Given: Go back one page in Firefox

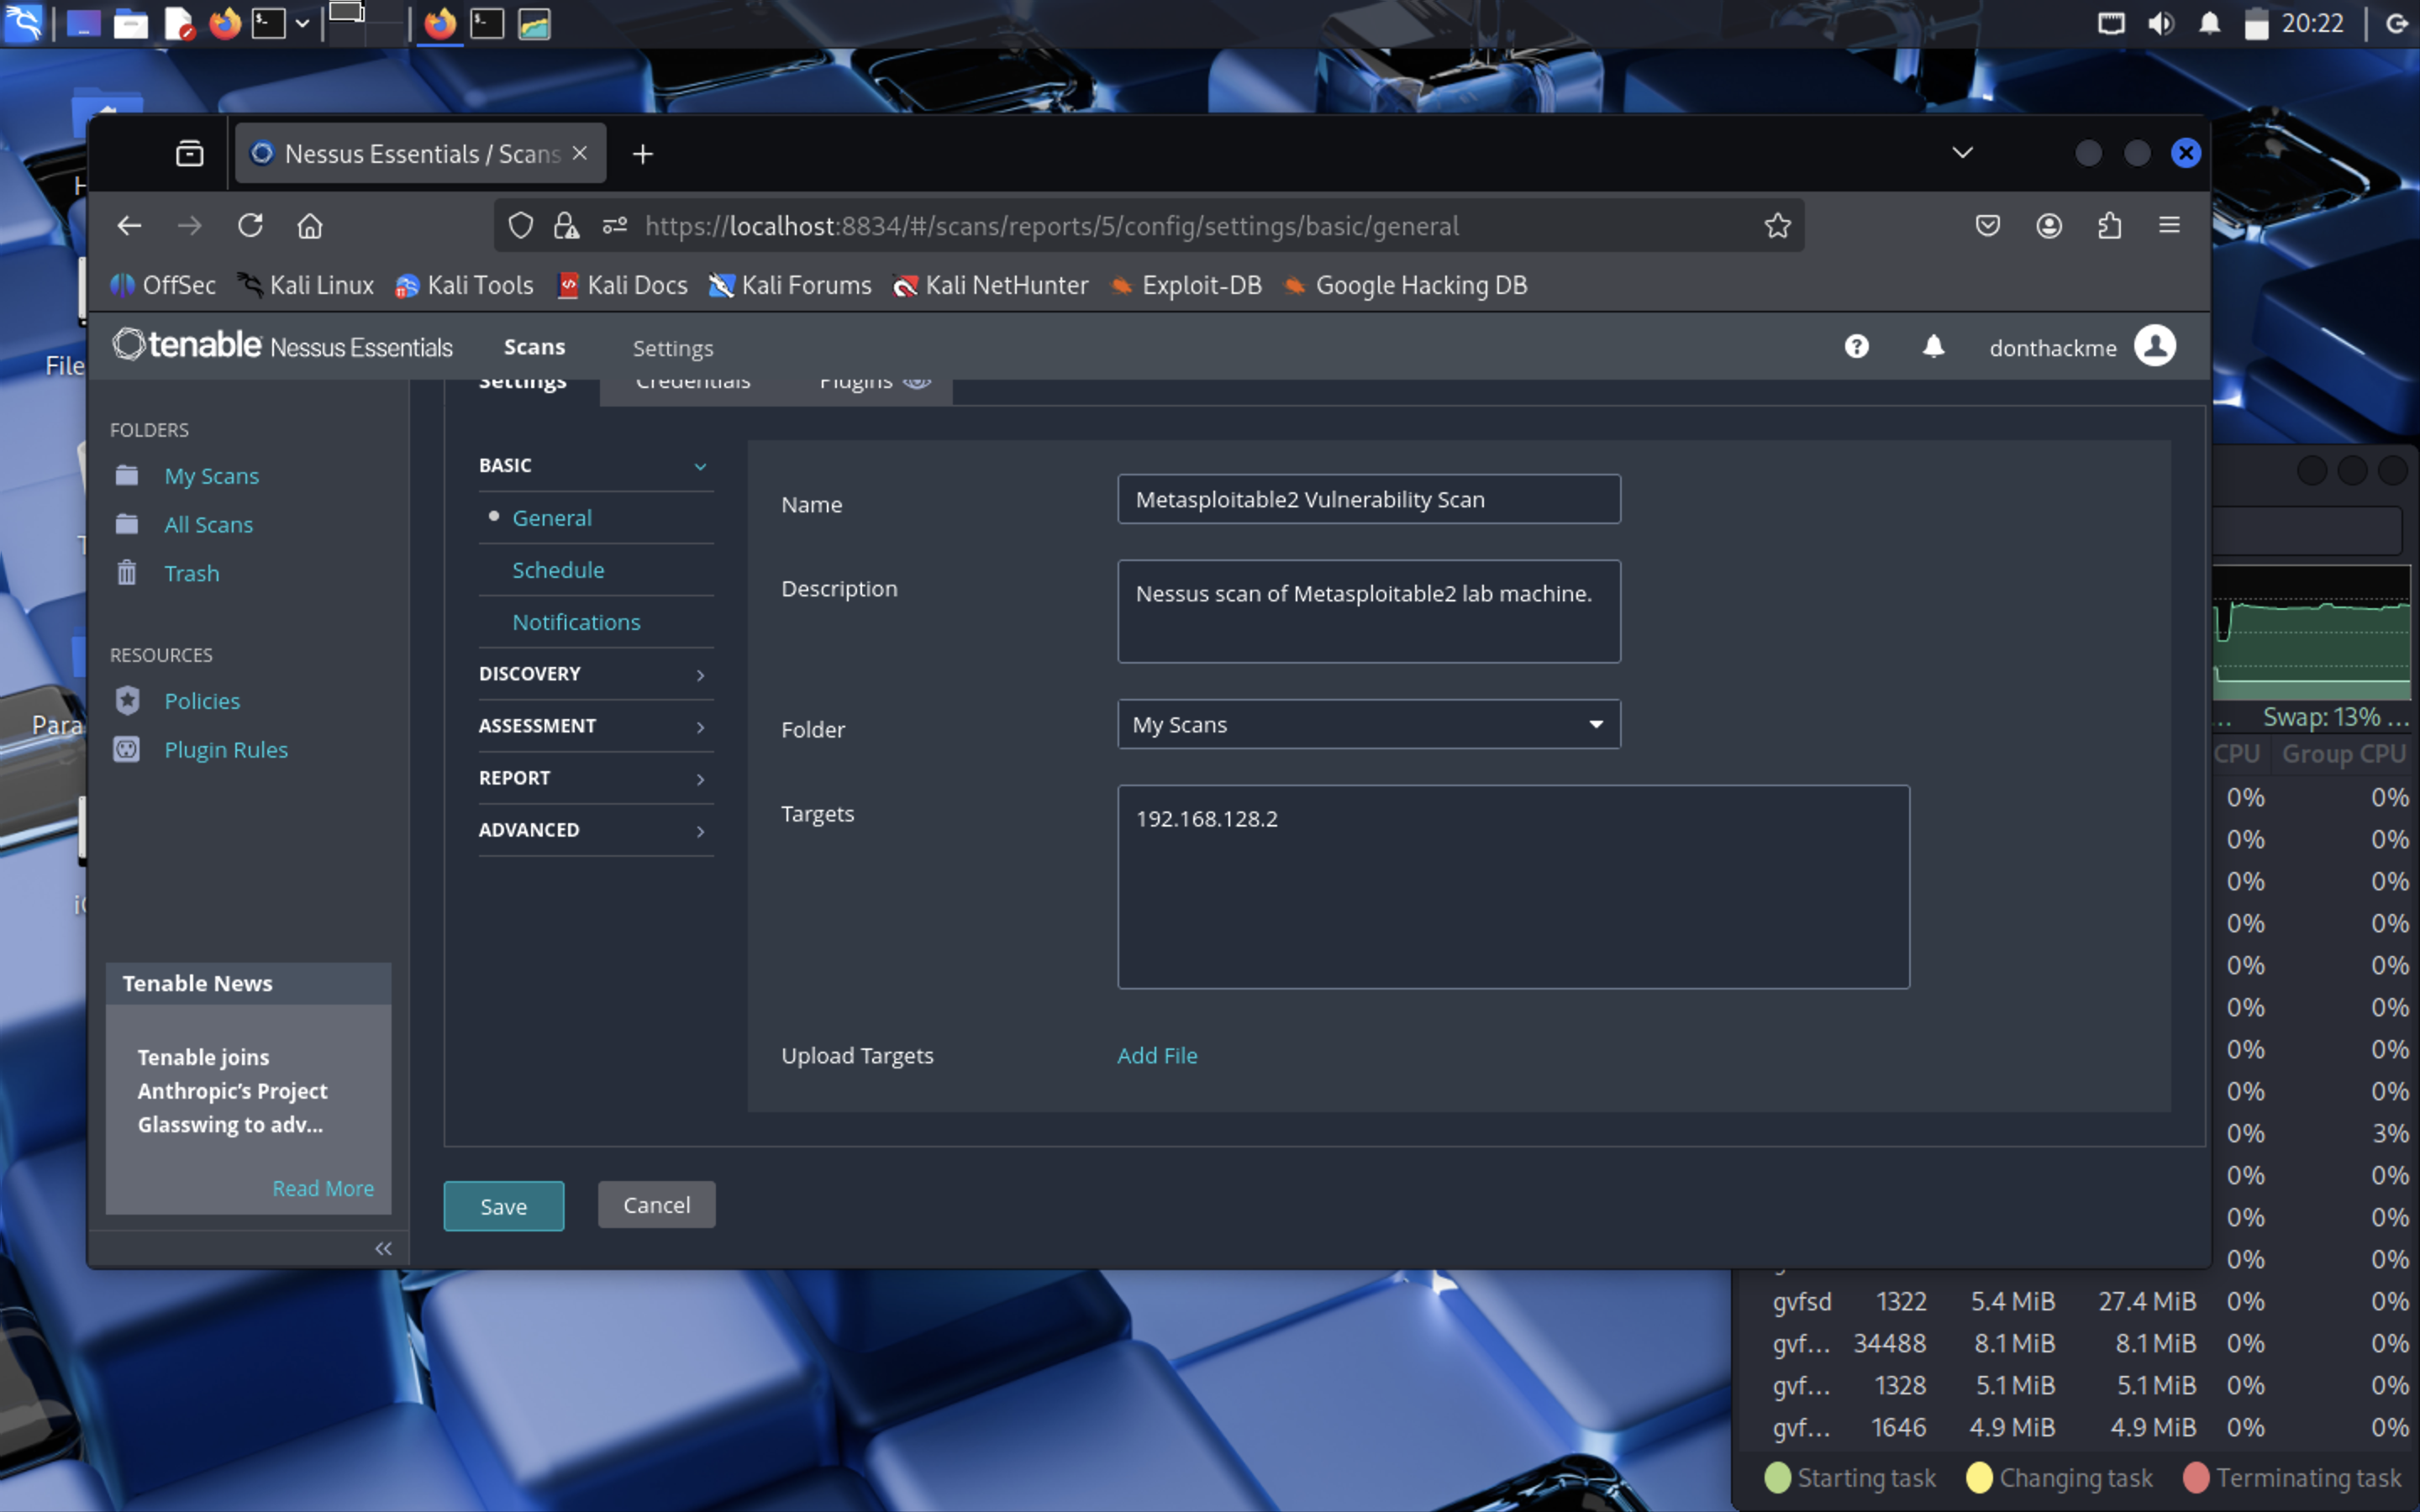Looking at the screenshot, I should 129,225.
